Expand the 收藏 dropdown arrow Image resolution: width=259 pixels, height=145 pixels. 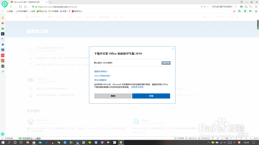pyautogui.click(x=14, y=11)
